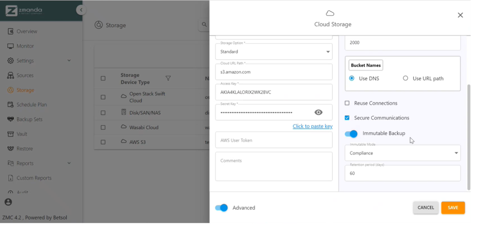499x237 pixels.
Task: Click the Restore icon in sidebar
Action: (x=11, y=149)
